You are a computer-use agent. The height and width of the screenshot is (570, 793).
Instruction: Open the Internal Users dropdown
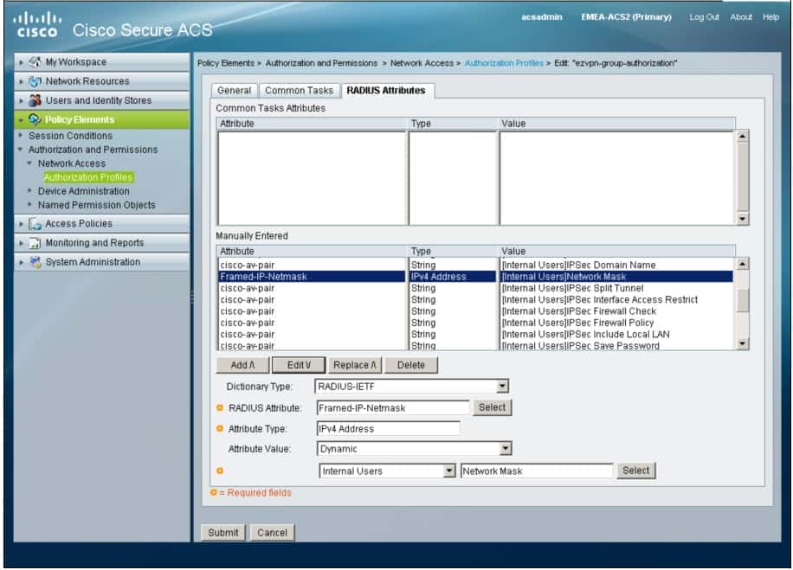[x=448, y=471]
